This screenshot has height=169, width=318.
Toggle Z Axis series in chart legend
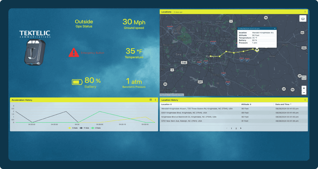(96, 128)
